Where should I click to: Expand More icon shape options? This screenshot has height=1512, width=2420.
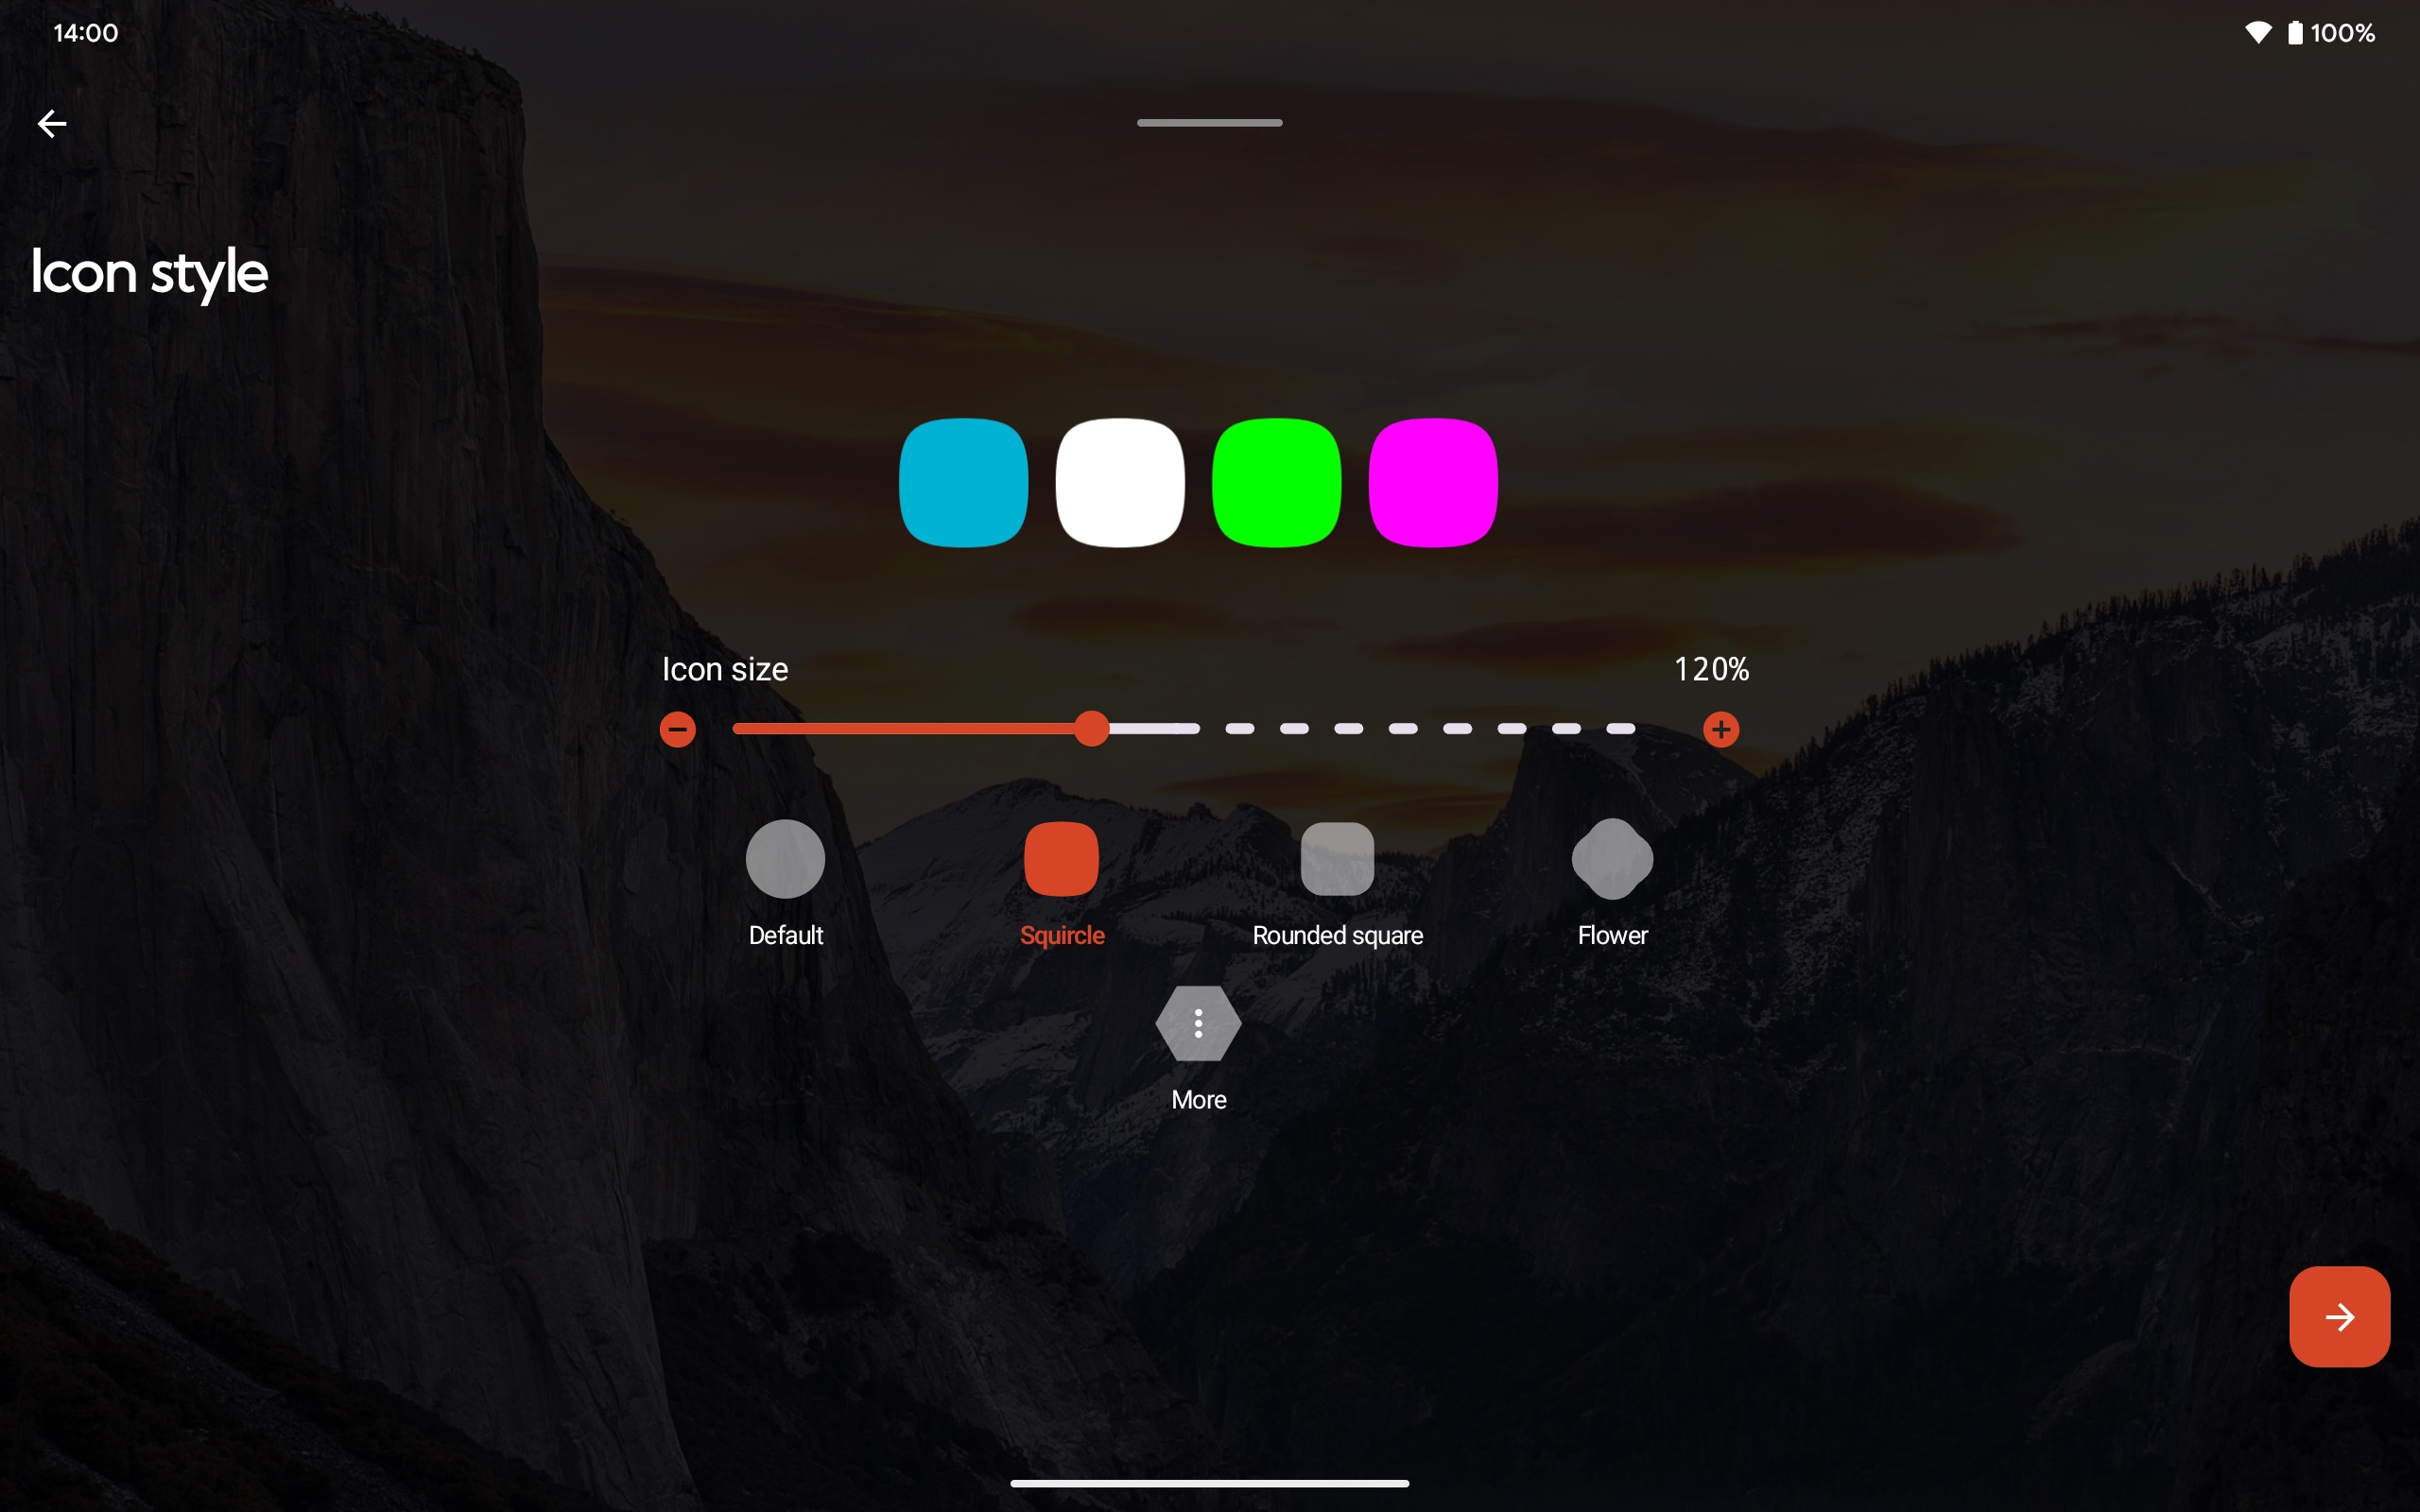click(x=1199, y=1024)
